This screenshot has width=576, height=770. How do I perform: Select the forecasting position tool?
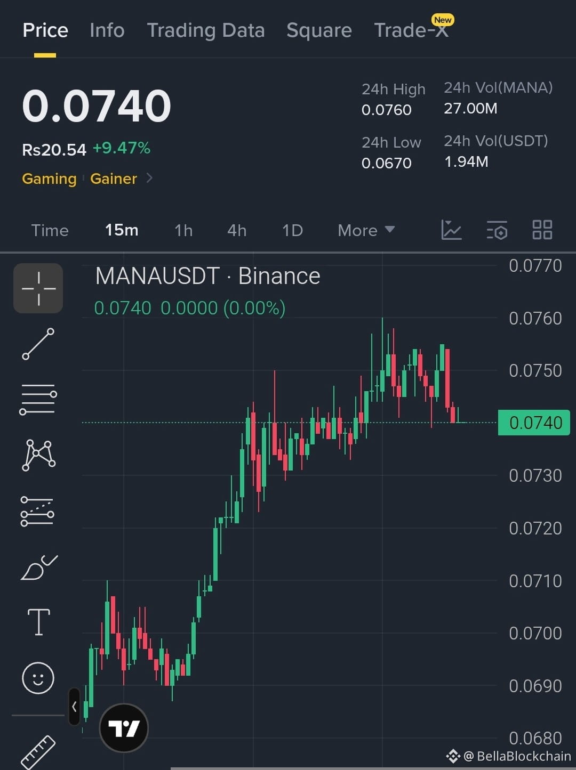37,512
